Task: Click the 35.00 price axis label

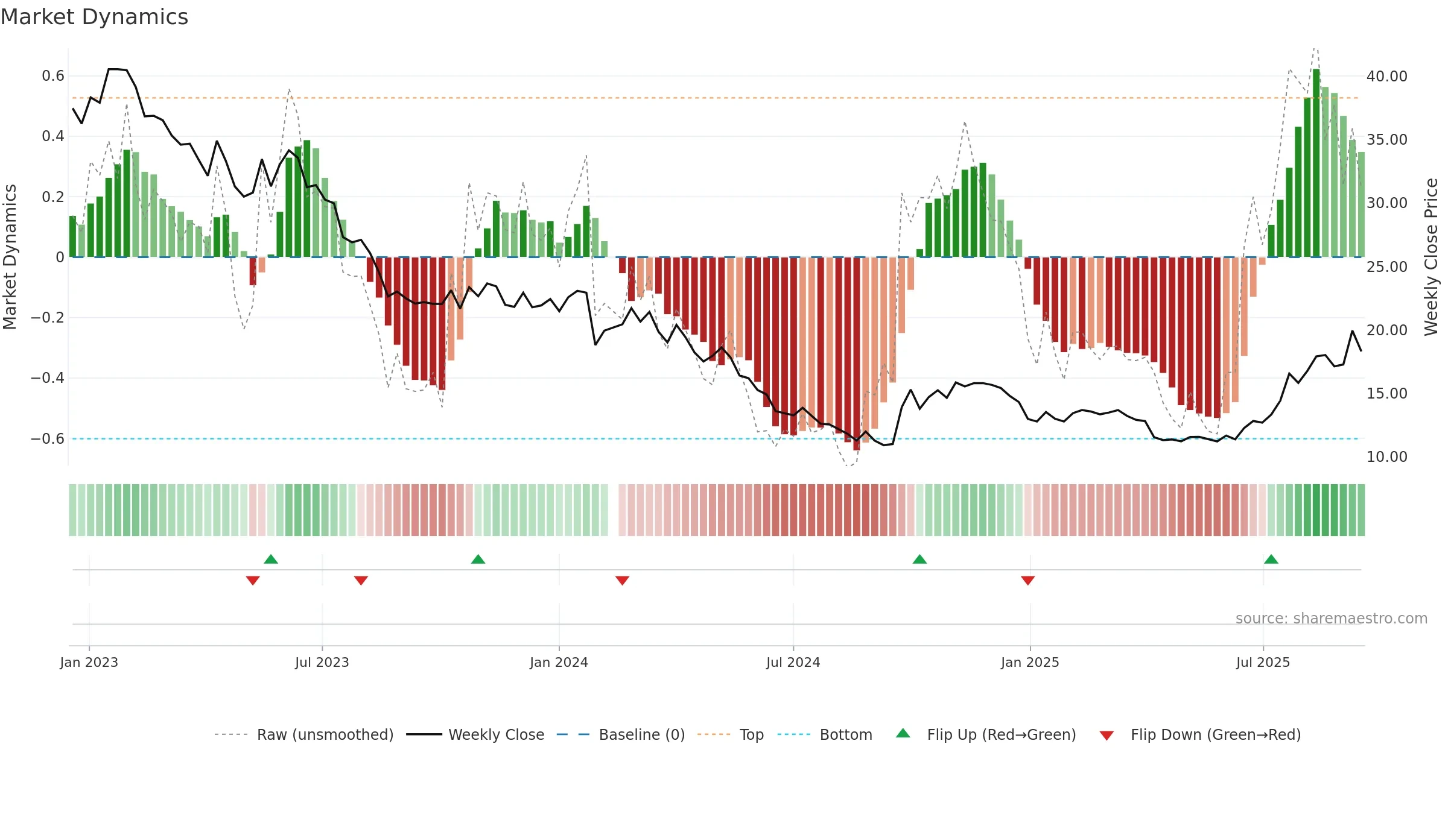Action: pos(1386,139)
